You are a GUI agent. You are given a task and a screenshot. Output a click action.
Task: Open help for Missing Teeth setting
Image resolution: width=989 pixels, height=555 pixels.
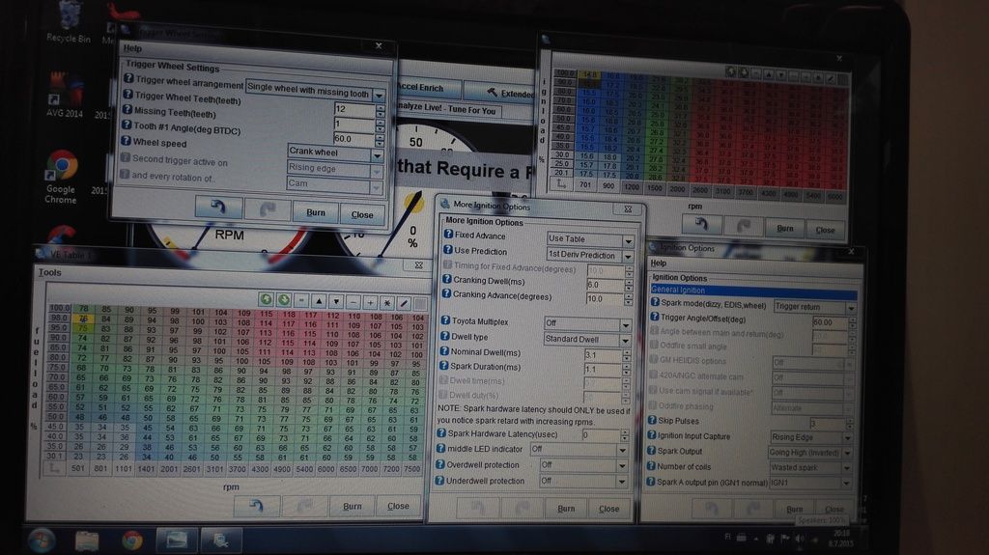tap(127, 110)
